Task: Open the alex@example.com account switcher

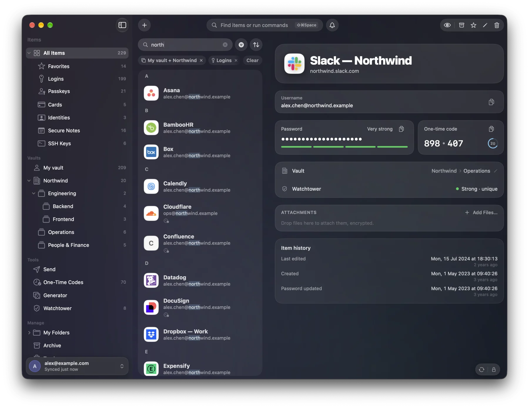Action: click(x=77, y=366)
